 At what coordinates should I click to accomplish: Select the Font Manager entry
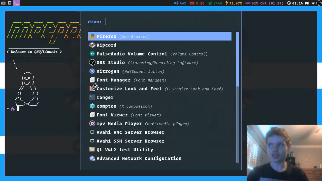click(113, 80)
